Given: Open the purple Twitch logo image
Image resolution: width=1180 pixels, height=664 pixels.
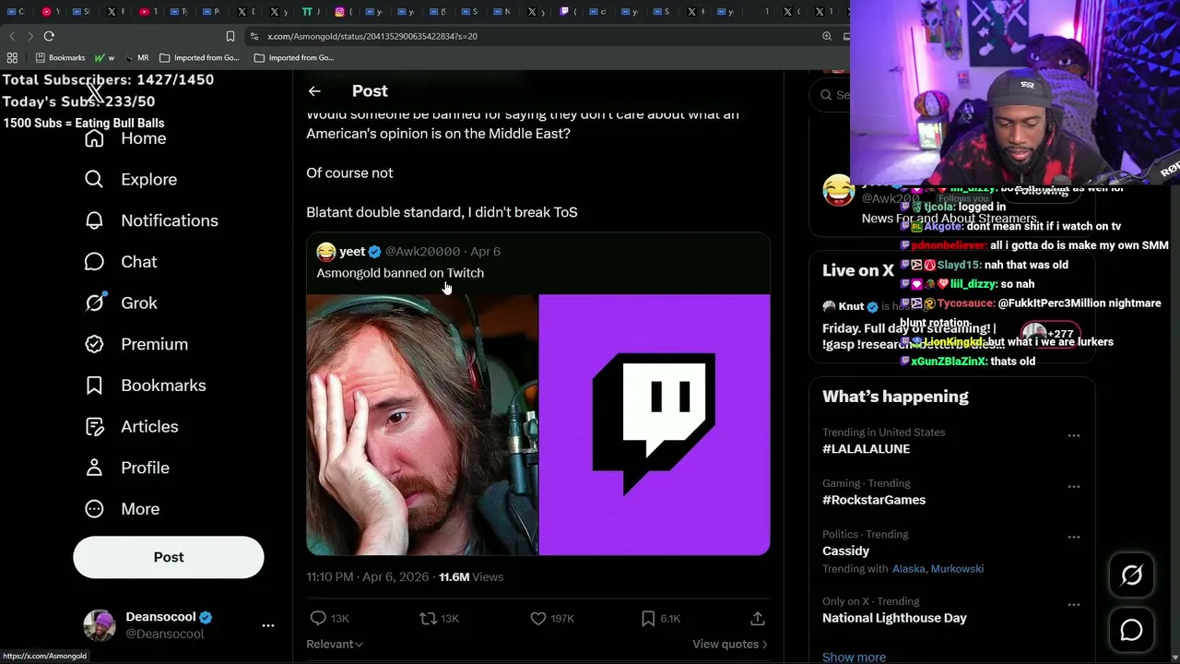Looking at the screenshot, I should (x=655, y=425).
